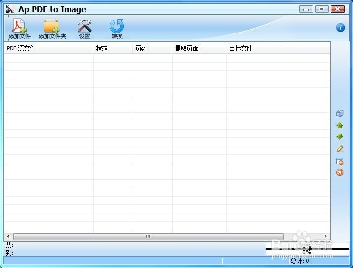Minimize the Ap PDF to Image window

pyautogui.click(x=306, y=9)
